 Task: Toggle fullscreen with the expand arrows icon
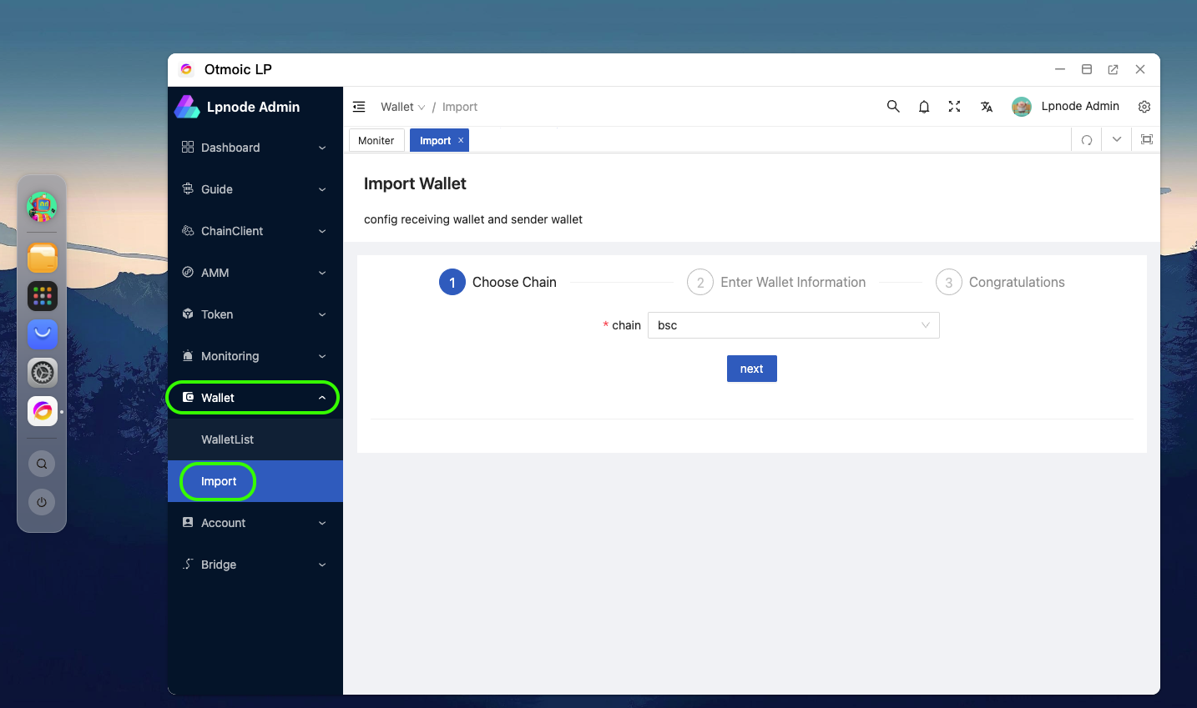tap(954, 107)
